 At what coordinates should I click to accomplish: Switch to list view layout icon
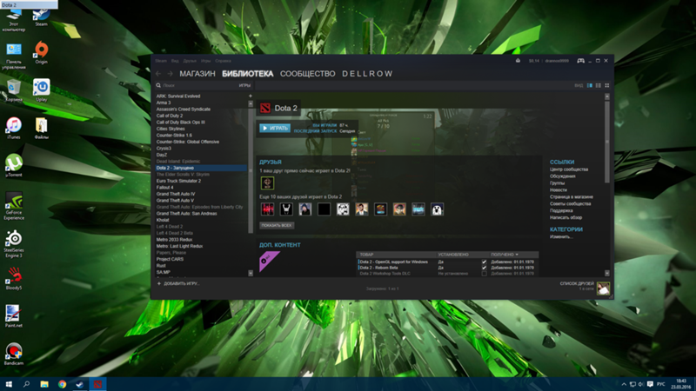599,85
